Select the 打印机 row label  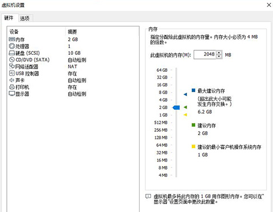pyautogui.click(x=22, y=87)
